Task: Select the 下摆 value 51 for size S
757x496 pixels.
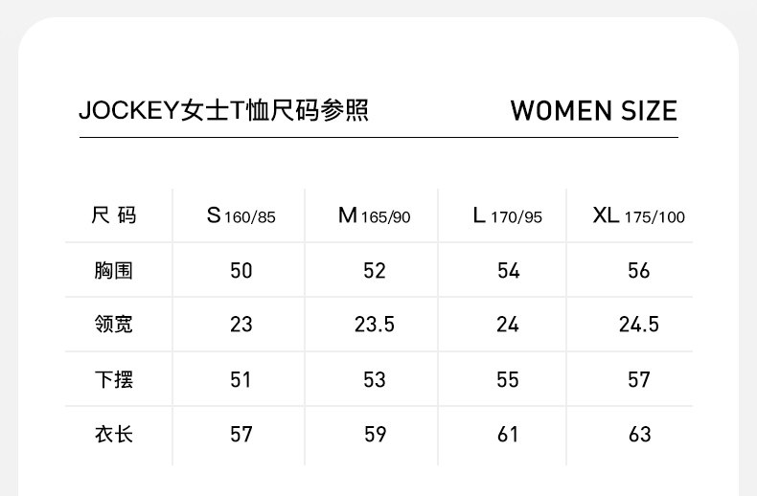Action: click(x=241, y=380)
